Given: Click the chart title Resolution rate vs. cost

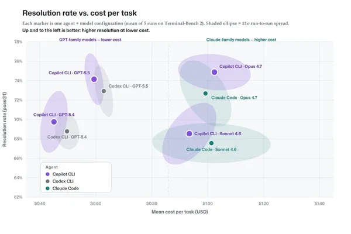Looking at the screenshot, I should (80, 13).
